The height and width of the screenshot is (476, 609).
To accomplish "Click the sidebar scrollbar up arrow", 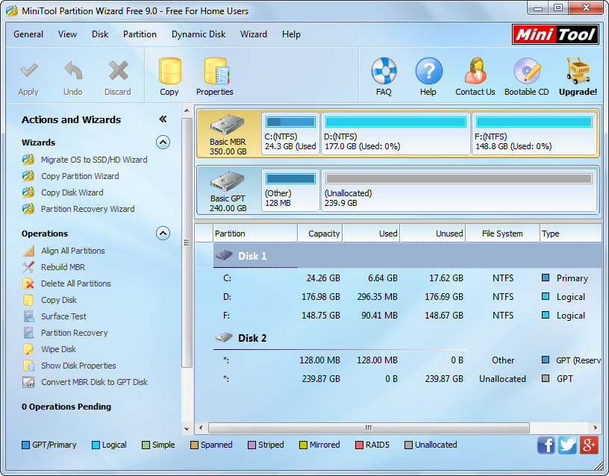I will point(187,110).
